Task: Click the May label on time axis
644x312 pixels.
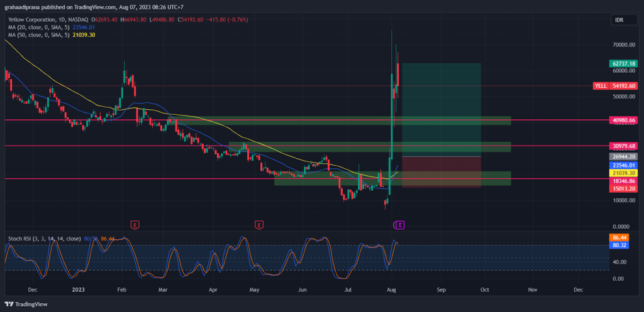Action: 255,289
